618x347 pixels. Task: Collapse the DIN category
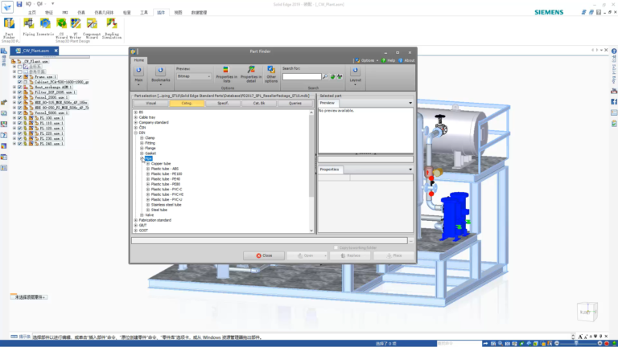coord(136,133)
